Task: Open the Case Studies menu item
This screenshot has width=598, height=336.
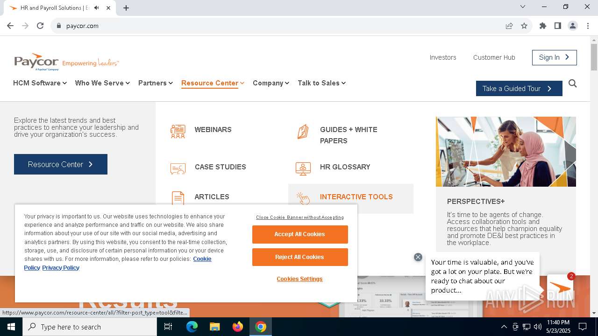Action: point(220,167)
